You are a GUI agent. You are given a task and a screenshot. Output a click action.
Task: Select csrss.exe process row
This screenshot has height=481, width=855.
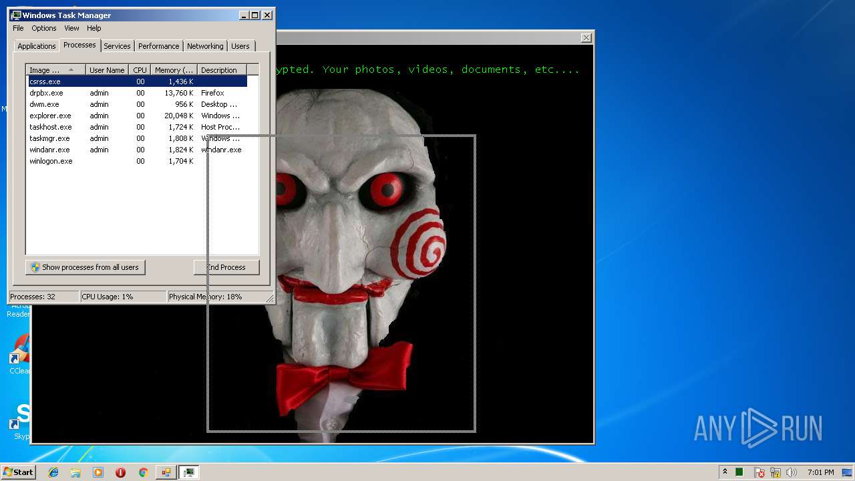click(x=137, y=82)
